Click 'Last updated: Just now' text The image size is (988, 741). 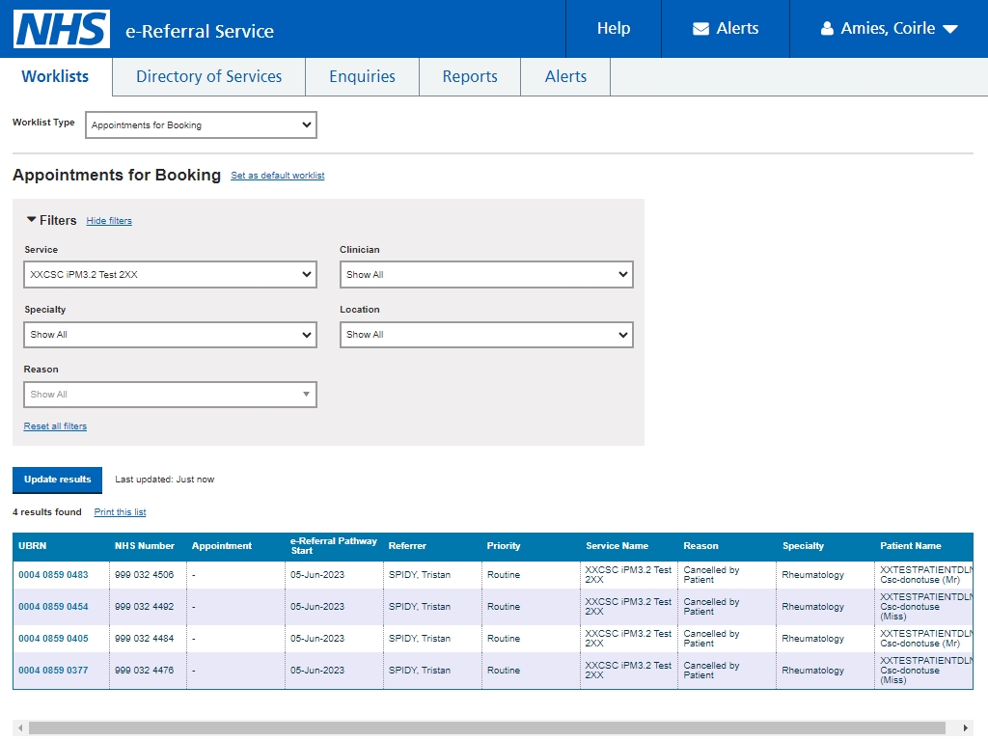[x=164, y=480]
